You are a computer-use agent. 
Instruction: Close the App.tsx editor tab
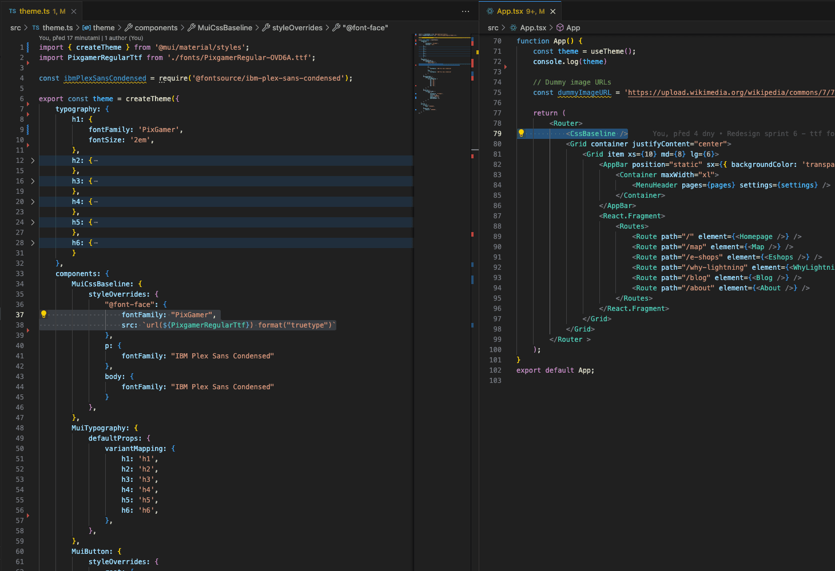pos(553,11)
